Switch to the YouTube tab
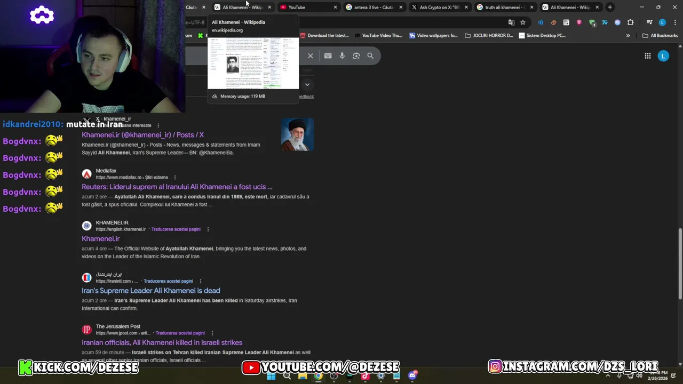683x384 pixels. click(x=308, y=7)
